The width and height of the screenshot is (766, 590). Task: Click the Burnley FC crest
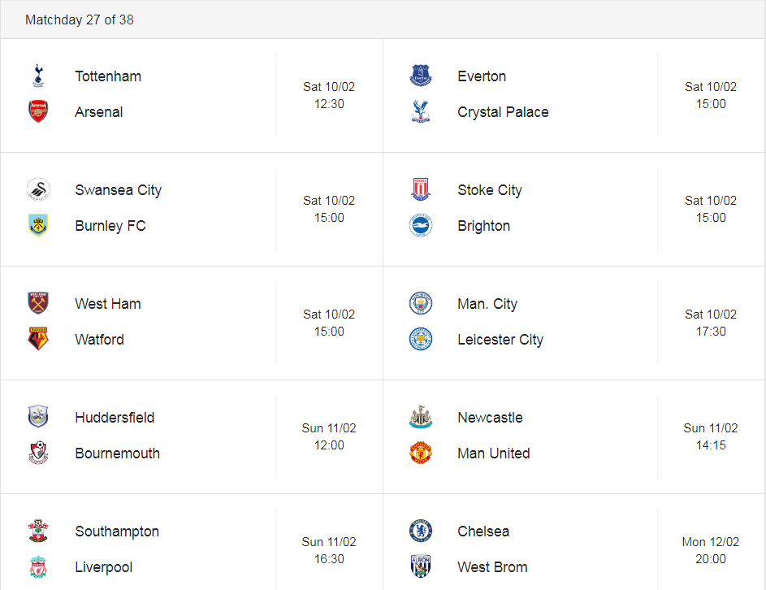[38, 225]
